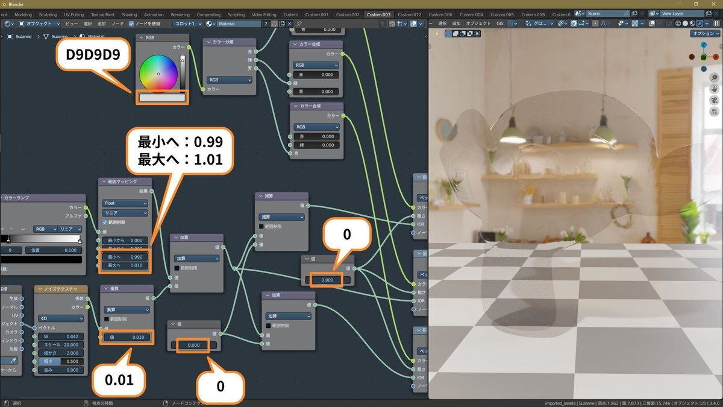This screenshot has width=723, height=407.
Task: Click the RGB node brightness value slider
Action: (183, 72)
